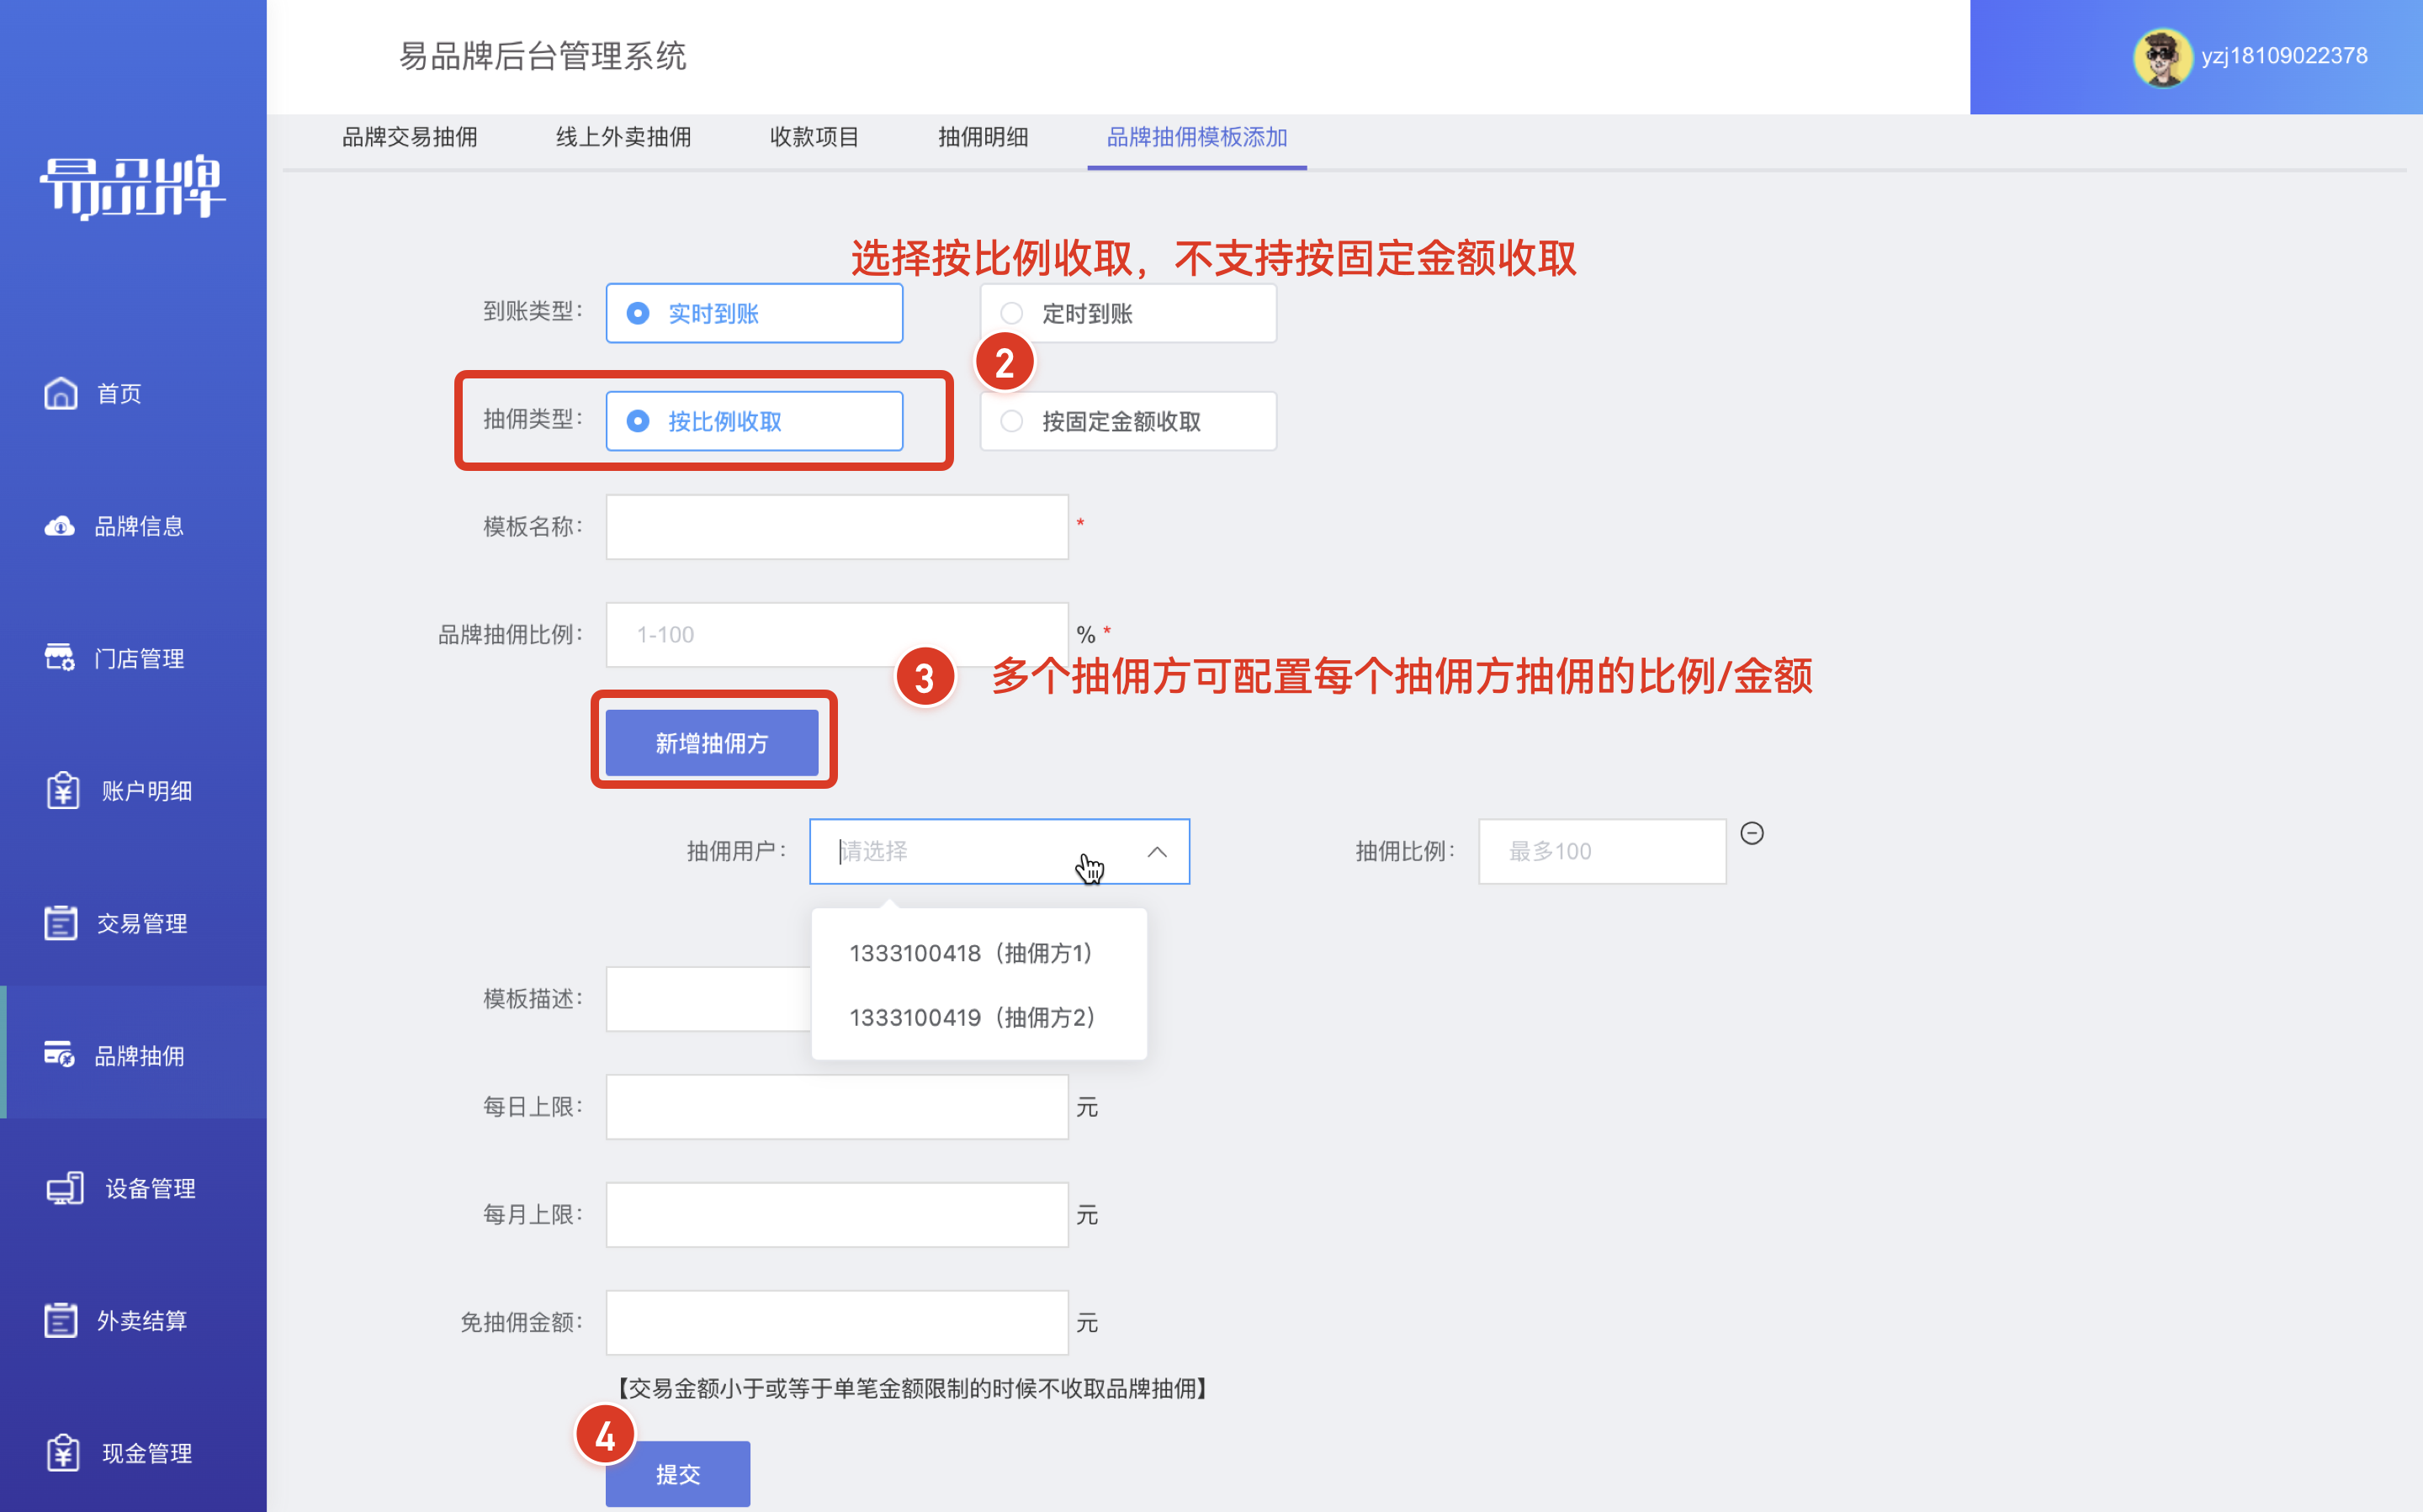Viewport: 2423px width, 1512px height.
Task: Focus the 模板名称 input field
Action: (x=837, y=527)
